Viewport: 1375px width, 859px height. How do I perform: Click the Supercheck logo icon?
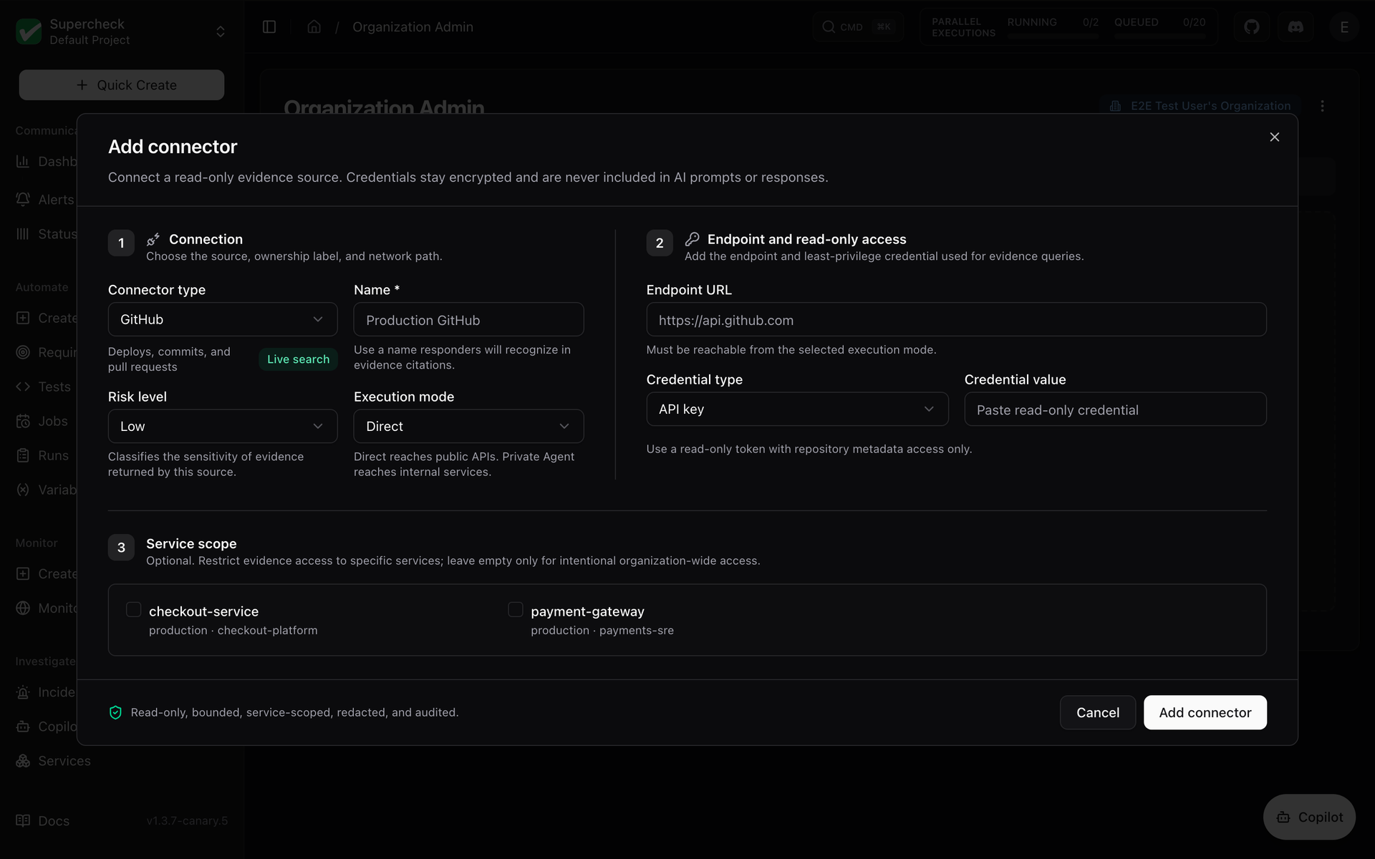pyautogui.click(x=29, y=31)
